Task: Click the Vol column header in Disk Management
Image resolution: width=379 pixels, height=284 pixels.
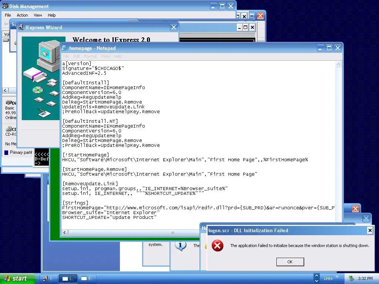Action: coord(7,34)
